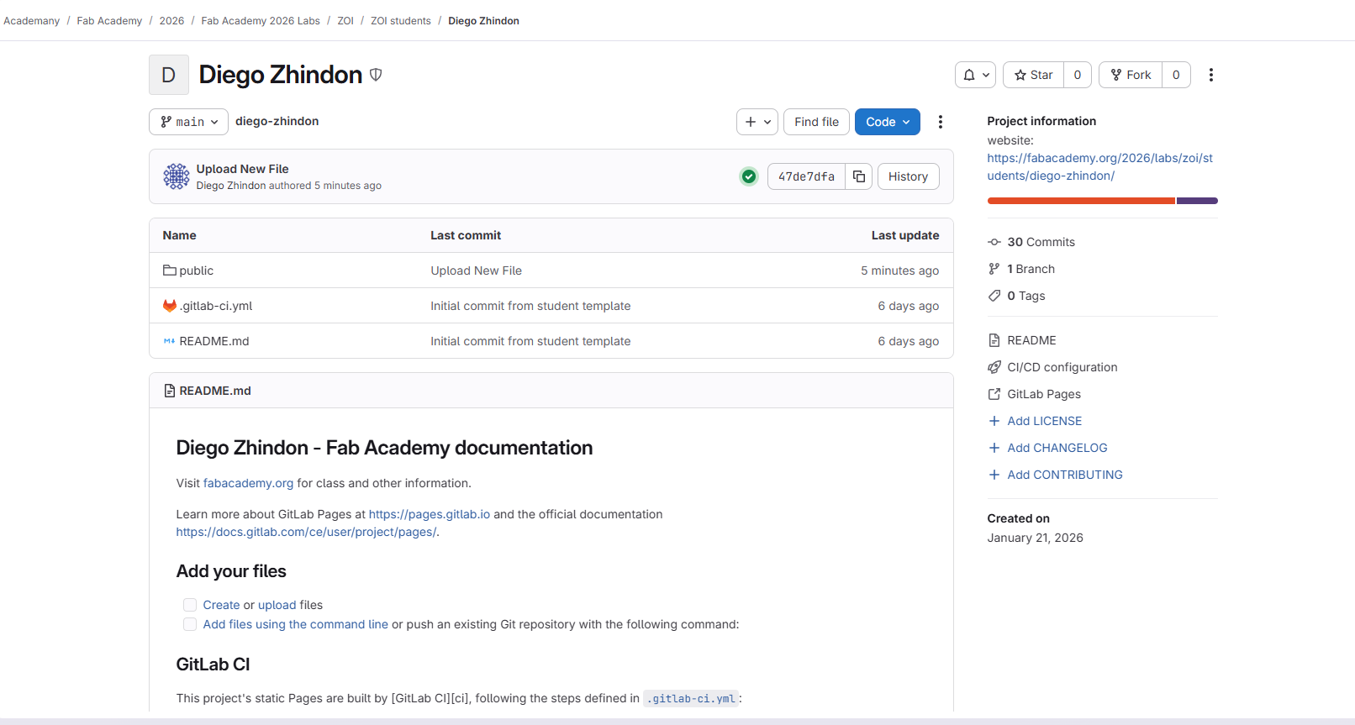Star this project

point(1033,75)
